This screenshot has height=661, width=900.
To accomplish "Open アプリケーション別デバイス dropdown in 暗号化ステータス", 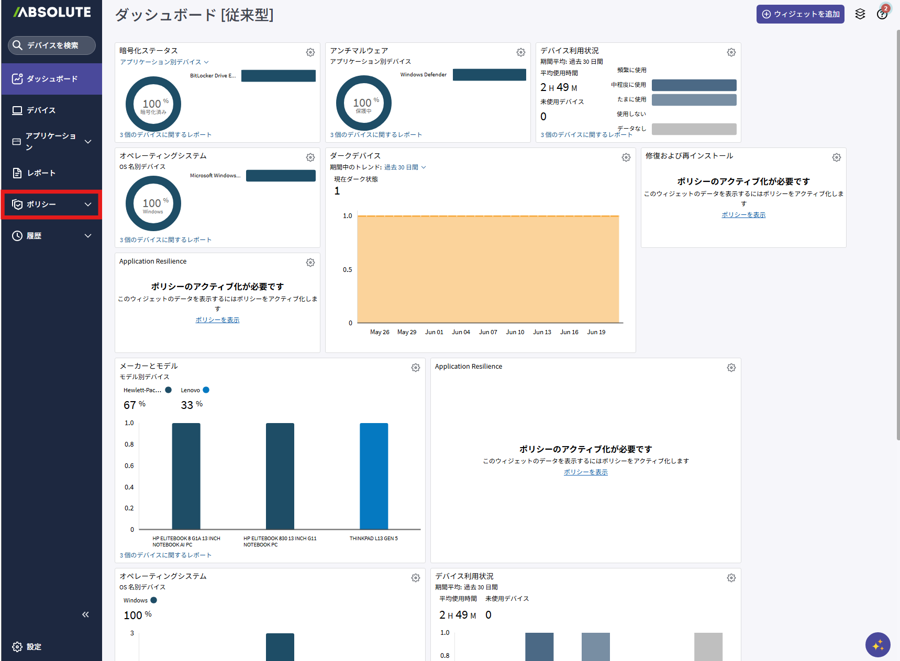I will [164, 62].
